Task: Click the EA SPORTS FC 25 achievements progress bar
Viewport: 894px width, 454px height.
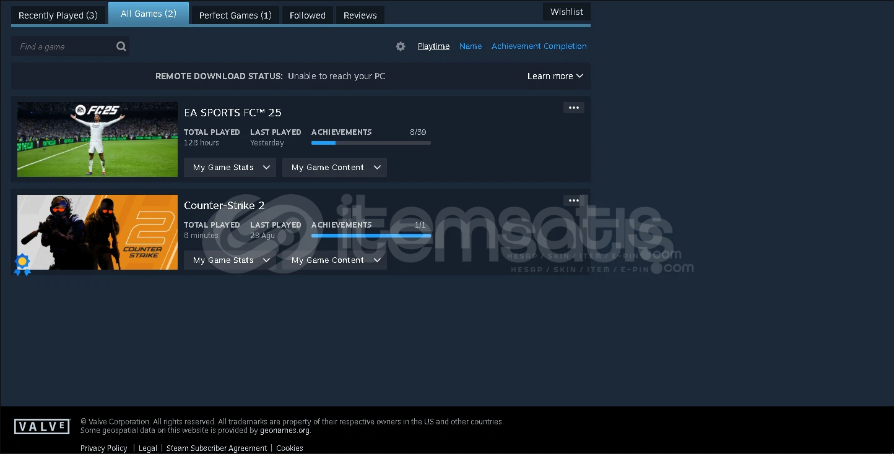Action: pyautogui.click(x=371, y=143)
